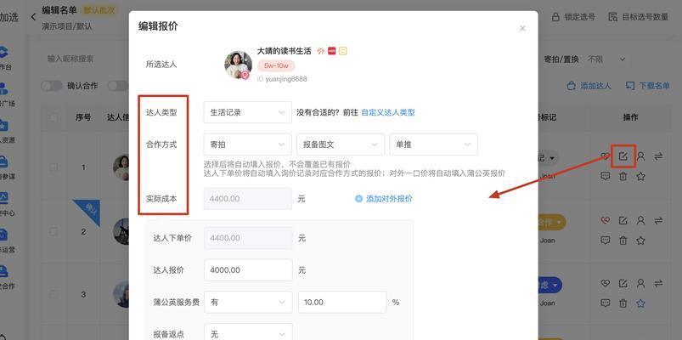The width and height of the screenshot is (682, 340).
Task: Tick the checkbox for row 3
Action: tap(54, 294)
